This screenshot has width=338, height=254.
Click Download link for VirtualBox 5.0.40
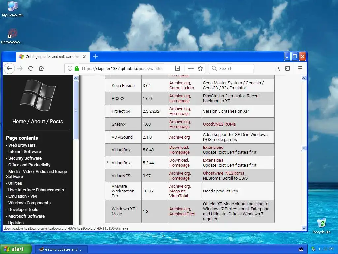tap(179, 147)
